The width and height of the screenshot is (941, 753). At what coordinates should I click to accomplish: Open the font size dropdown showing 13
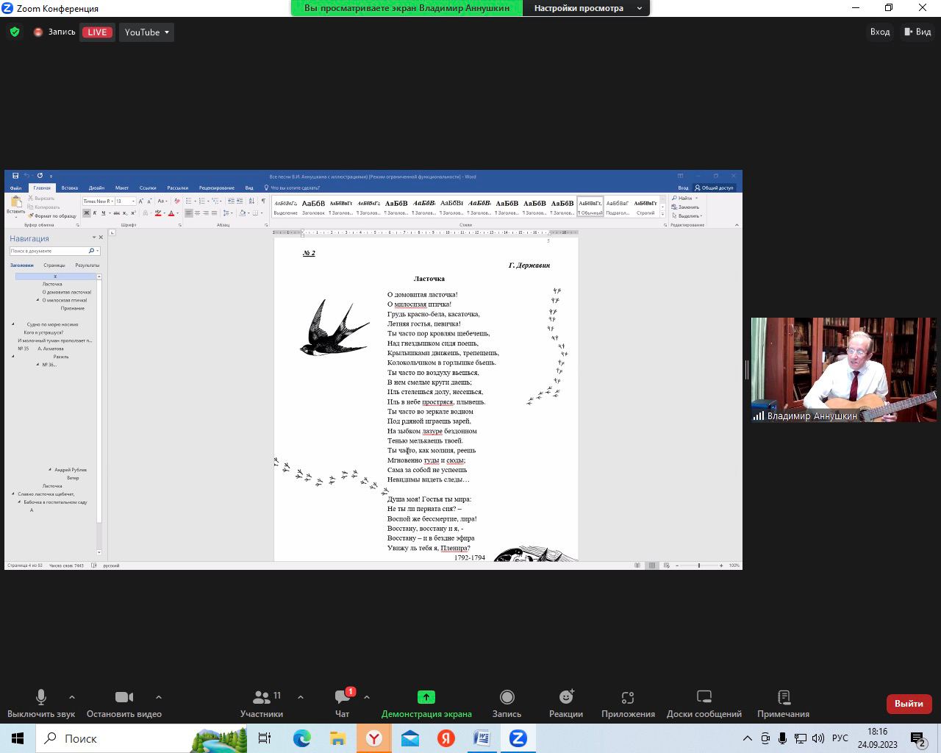[x=133, y=201]
